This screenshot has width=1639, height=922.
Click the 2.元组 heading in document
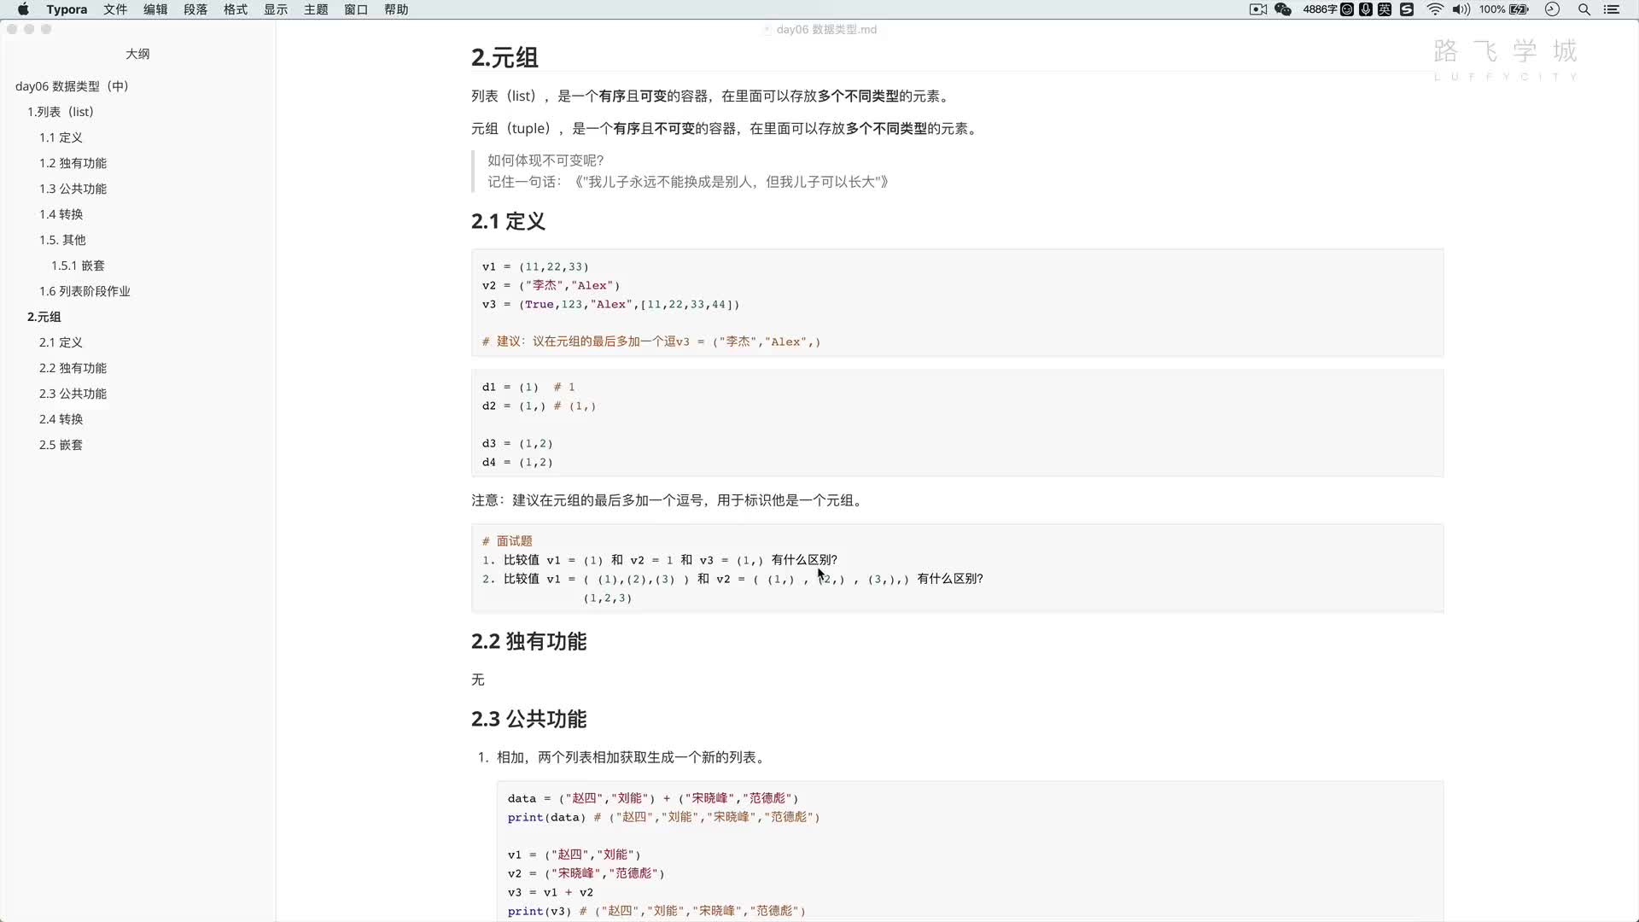[x=505, y=58]
